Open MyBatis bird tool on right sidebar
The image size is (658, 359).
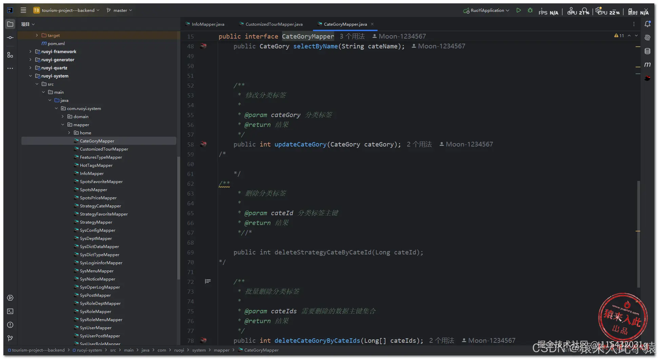coord(647,78)
